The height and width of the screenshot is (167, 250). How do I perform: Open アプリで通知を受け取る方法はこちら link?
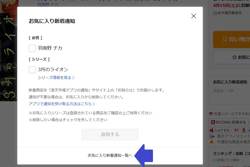pyautogui.click(x=62, y=104)
